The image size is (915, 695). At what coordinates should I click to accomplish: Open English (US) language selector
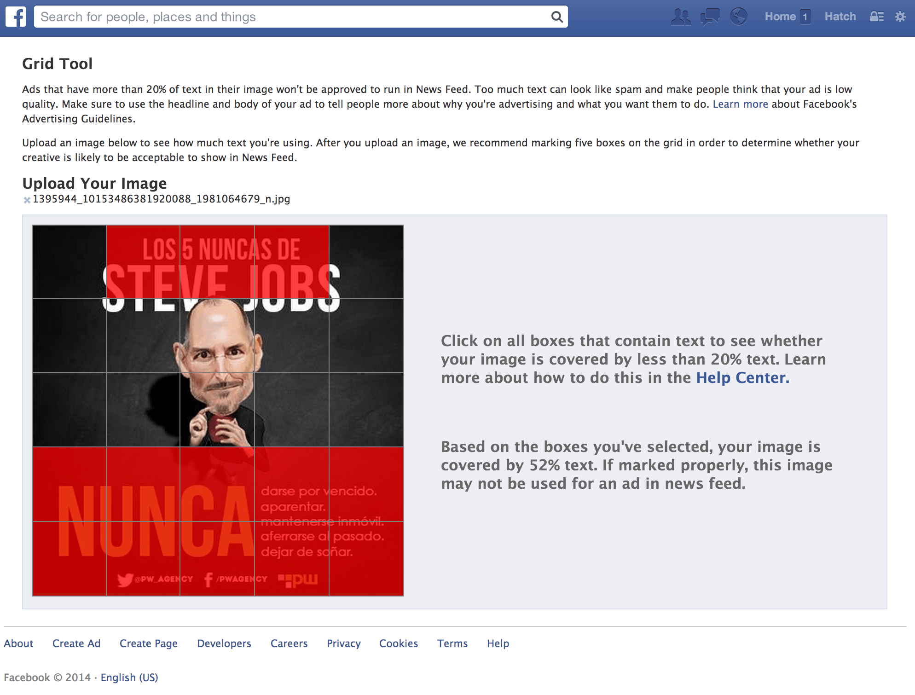tap(129, 678)
